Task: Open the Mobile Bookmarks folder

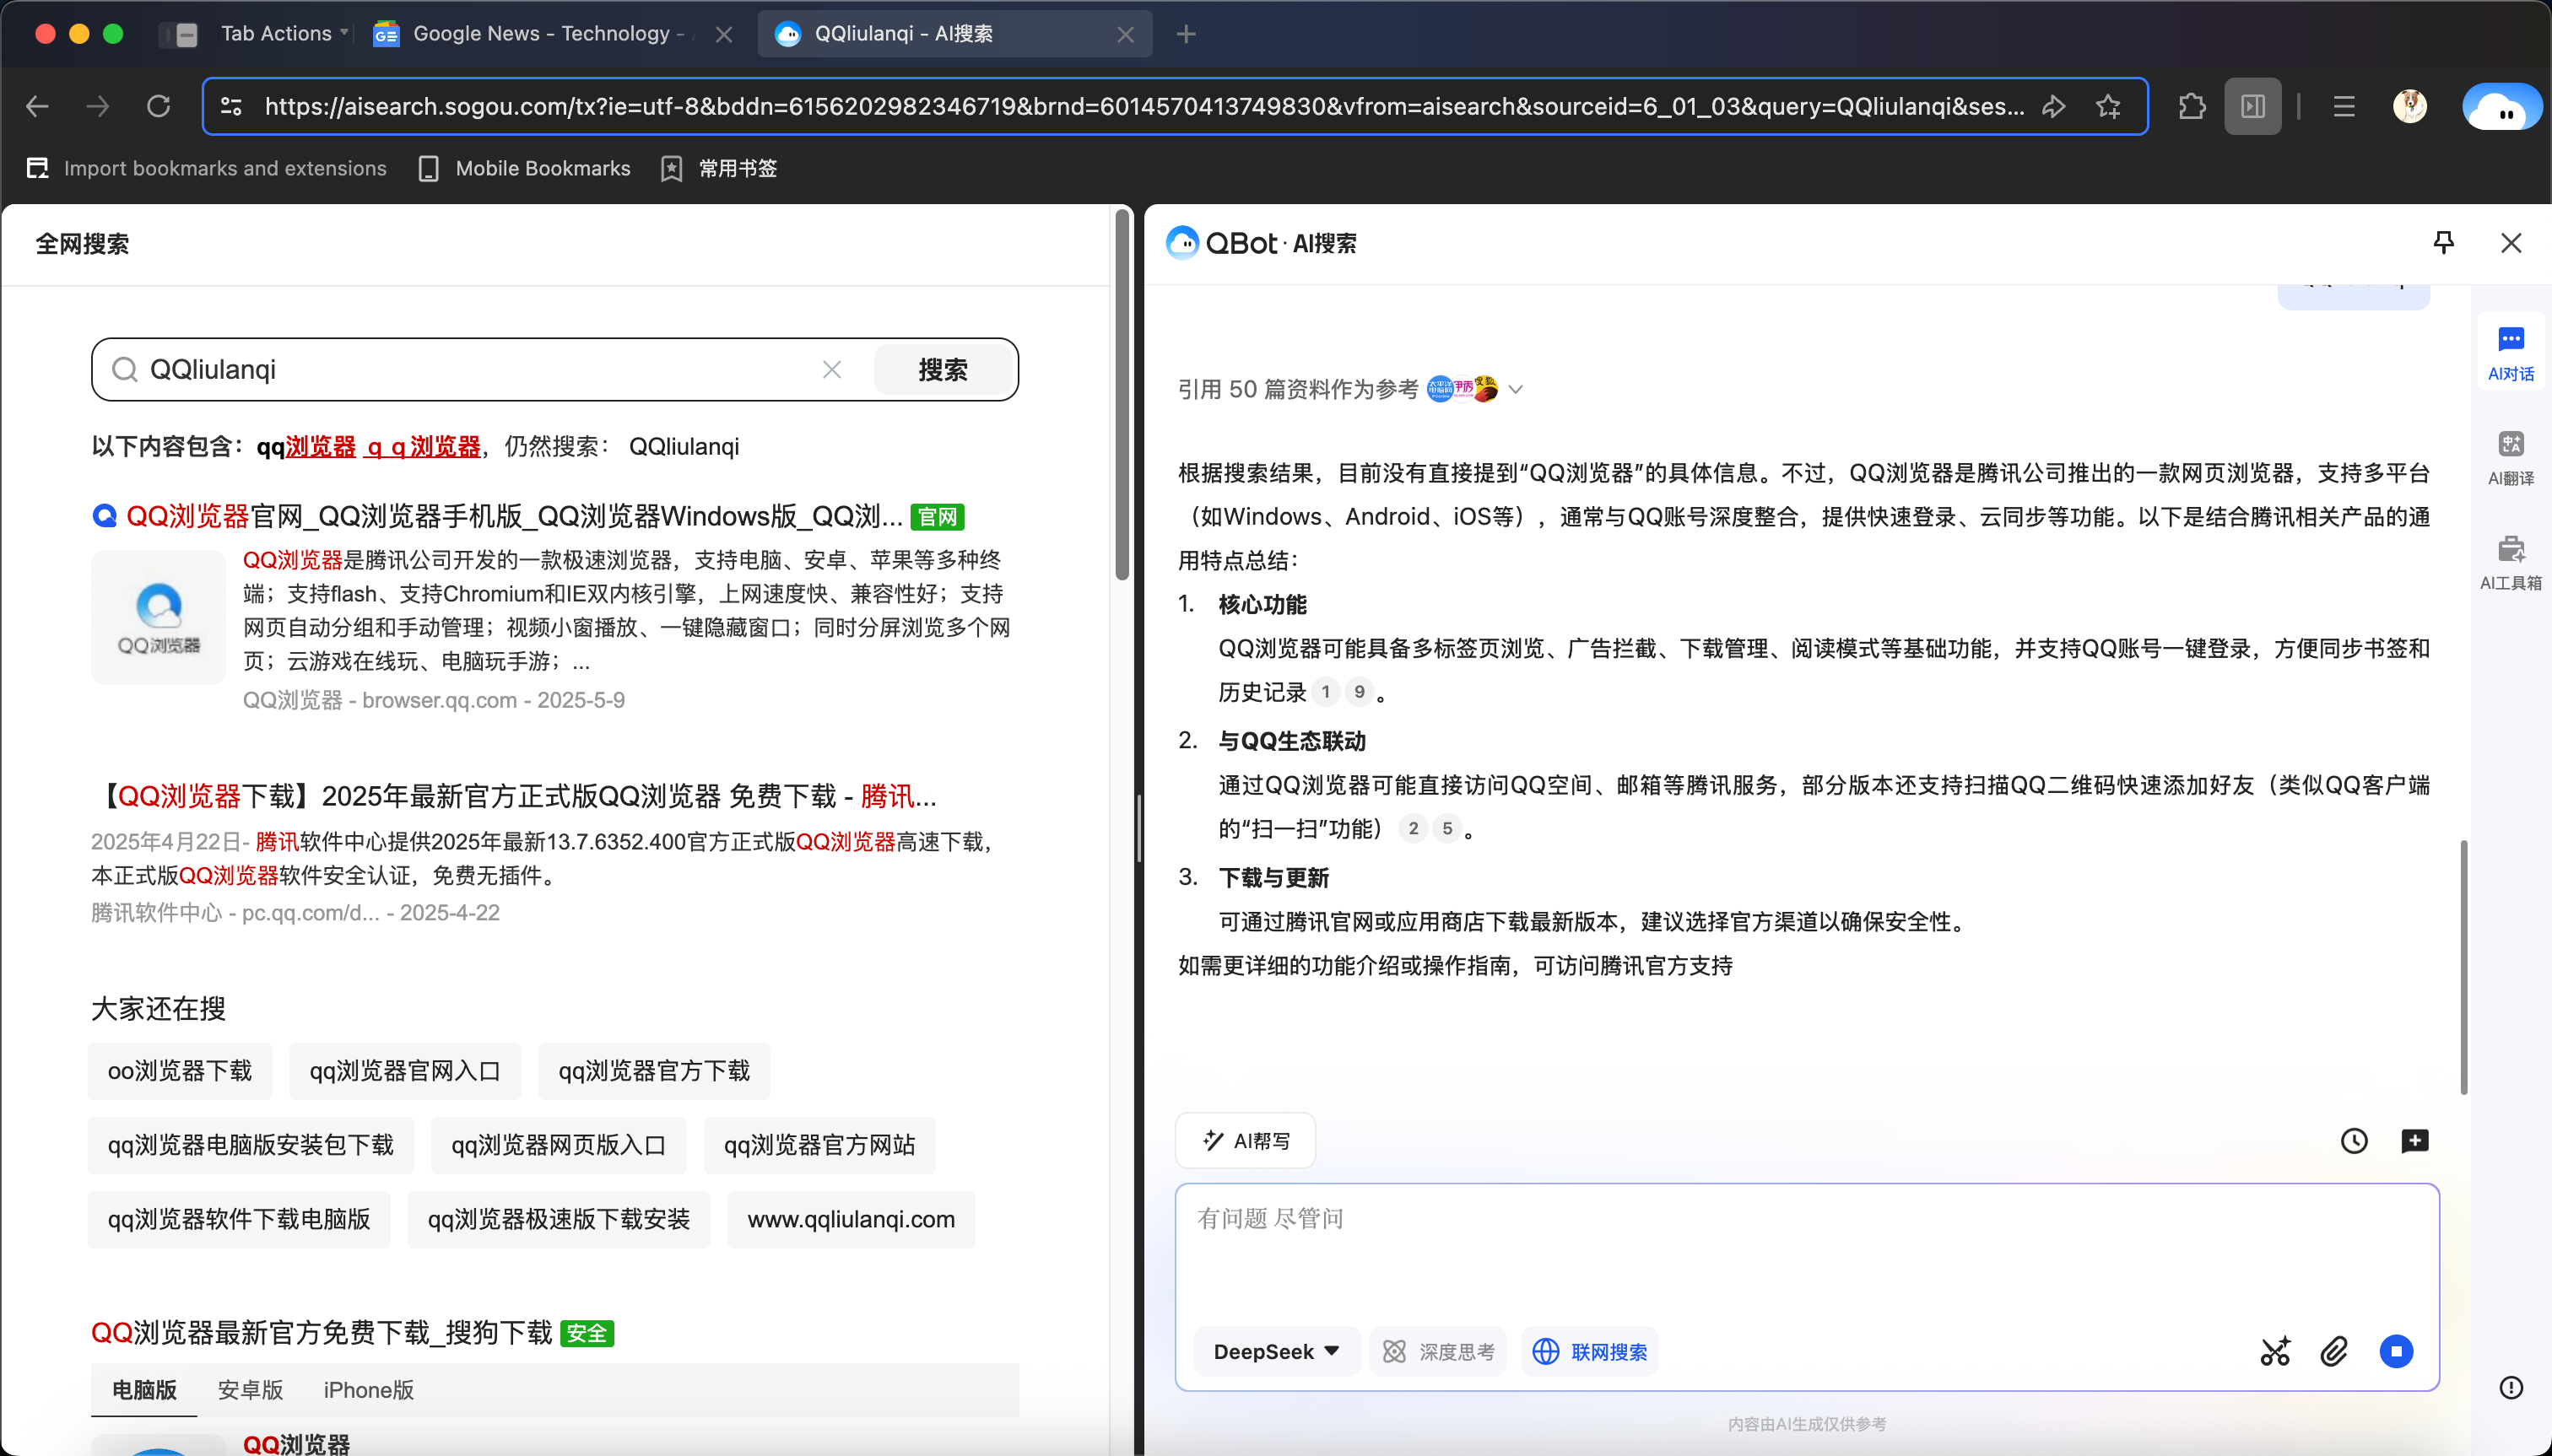Action: (x=524, y=168)
